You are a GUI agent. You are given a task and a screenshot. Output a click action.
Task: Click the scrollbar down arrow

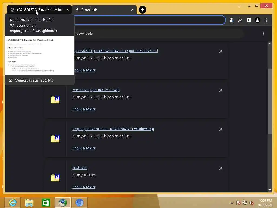[270, 190]
